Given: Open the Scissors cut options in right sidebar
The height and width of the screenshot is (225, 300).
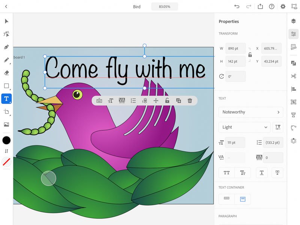Looking at the screenshot, I should point(294,76).
